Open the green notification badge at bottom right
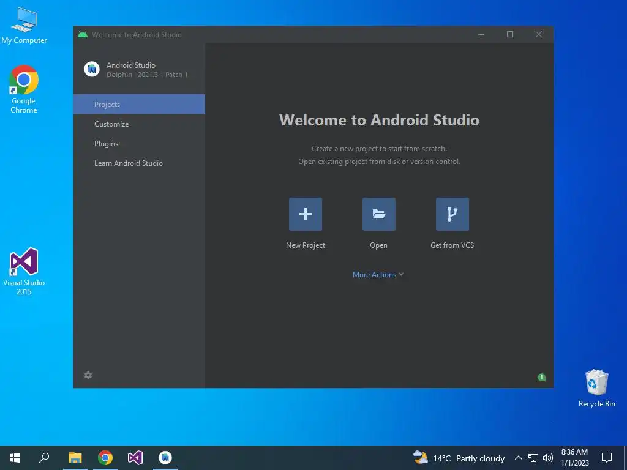The height and width of the screenshot is (470, 627). click(541, 377)
